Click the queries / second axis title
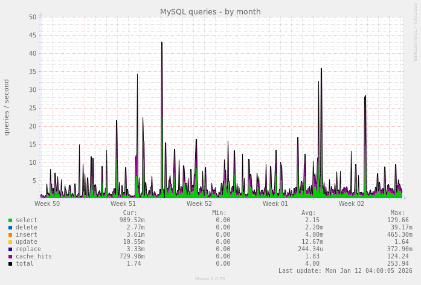 coord(7,107)
